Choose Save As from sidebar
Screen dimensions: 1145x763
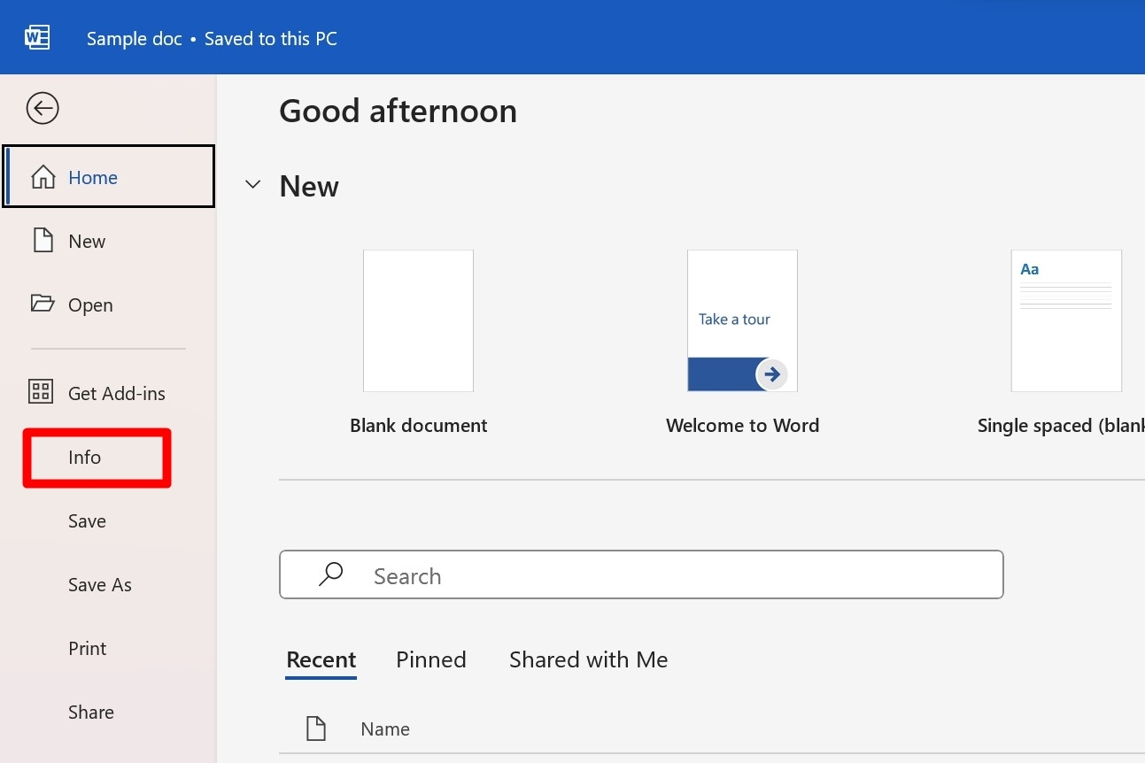pos(100,585)
